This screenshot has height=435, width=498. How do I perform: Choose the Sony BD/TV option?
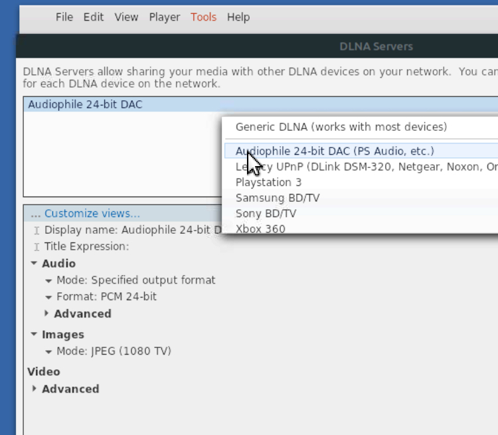tap(266, 213)
